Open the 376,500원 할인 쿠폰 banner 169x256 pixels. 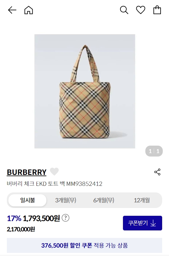click(x=84, y=245)
